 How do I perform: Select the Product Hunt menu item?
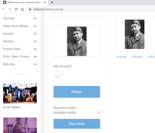coord(12,49)
